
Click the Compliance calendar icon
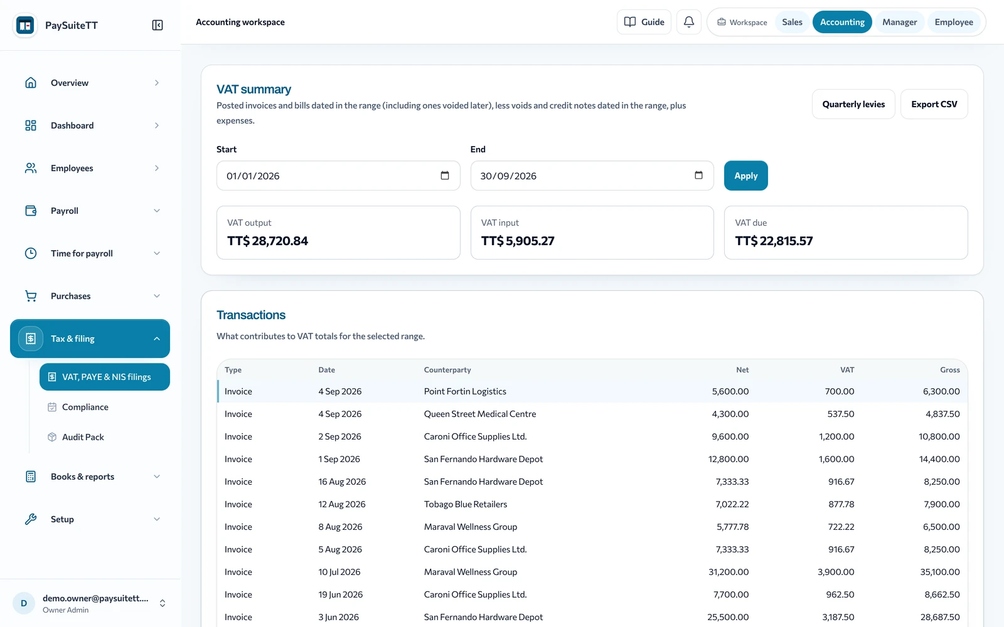[52, 407]
